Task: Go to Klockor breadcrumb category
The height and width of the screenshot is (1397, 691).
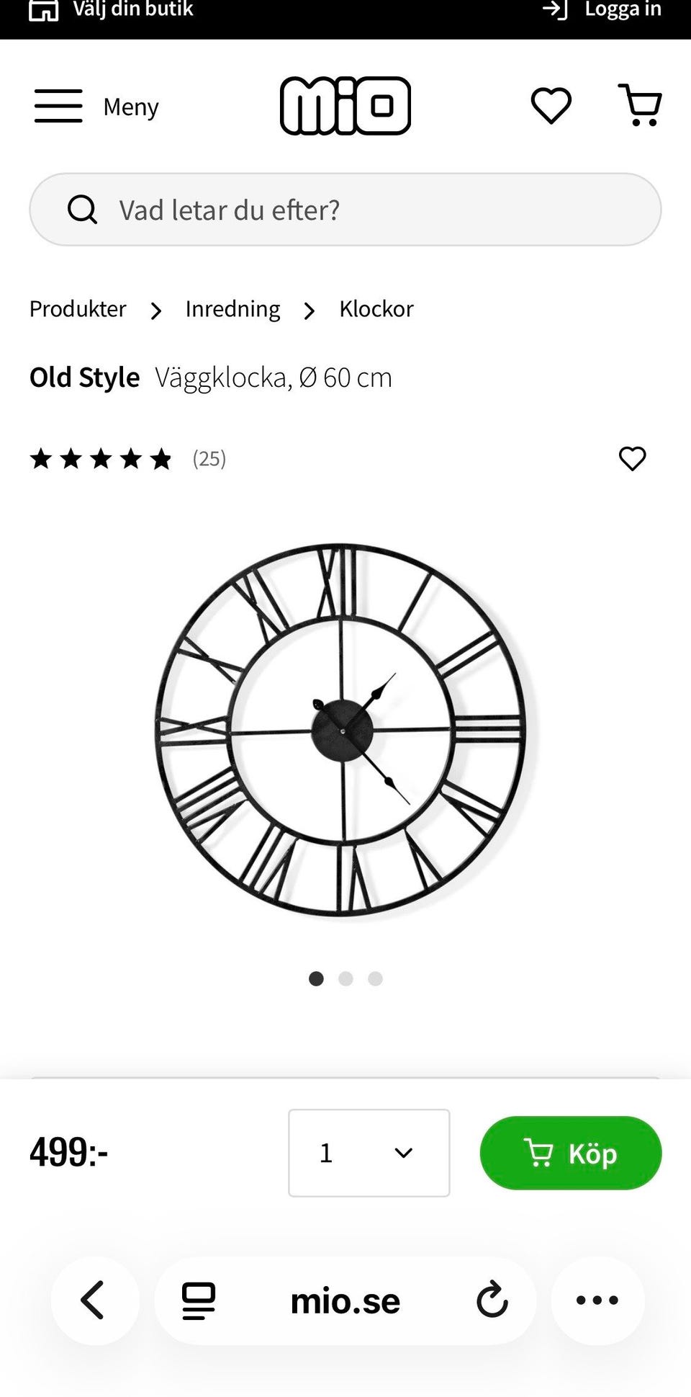Action: point(376,309)
